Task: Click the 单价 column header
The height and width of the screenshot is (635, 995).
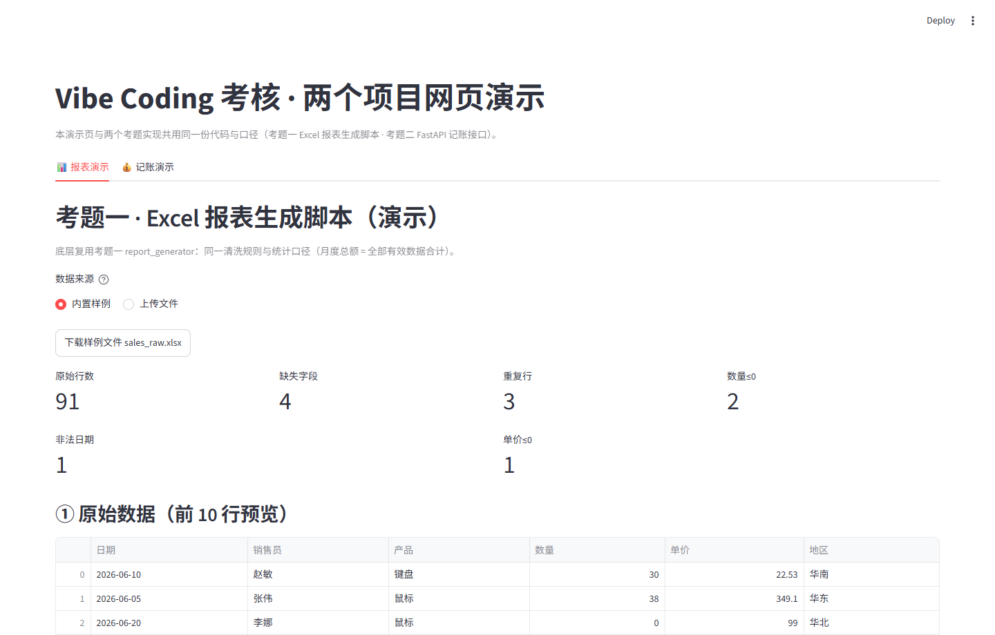Action: tap(734, 550)
